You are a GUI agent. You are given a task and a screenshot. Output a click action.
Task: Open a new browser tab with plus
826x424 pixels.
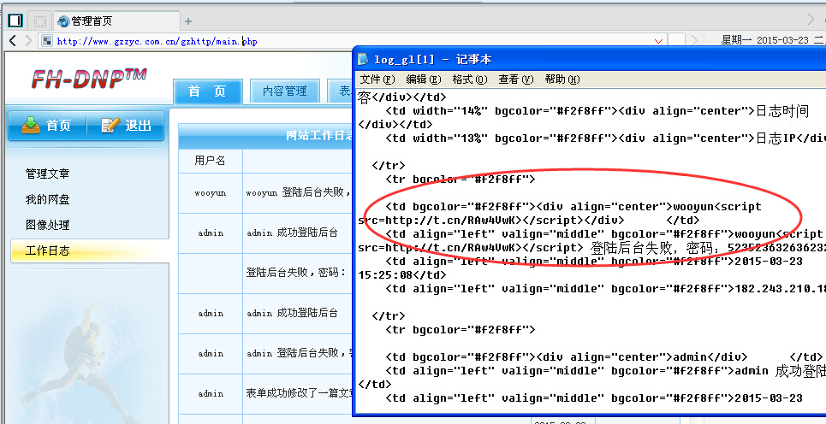[x=188, y=21]
